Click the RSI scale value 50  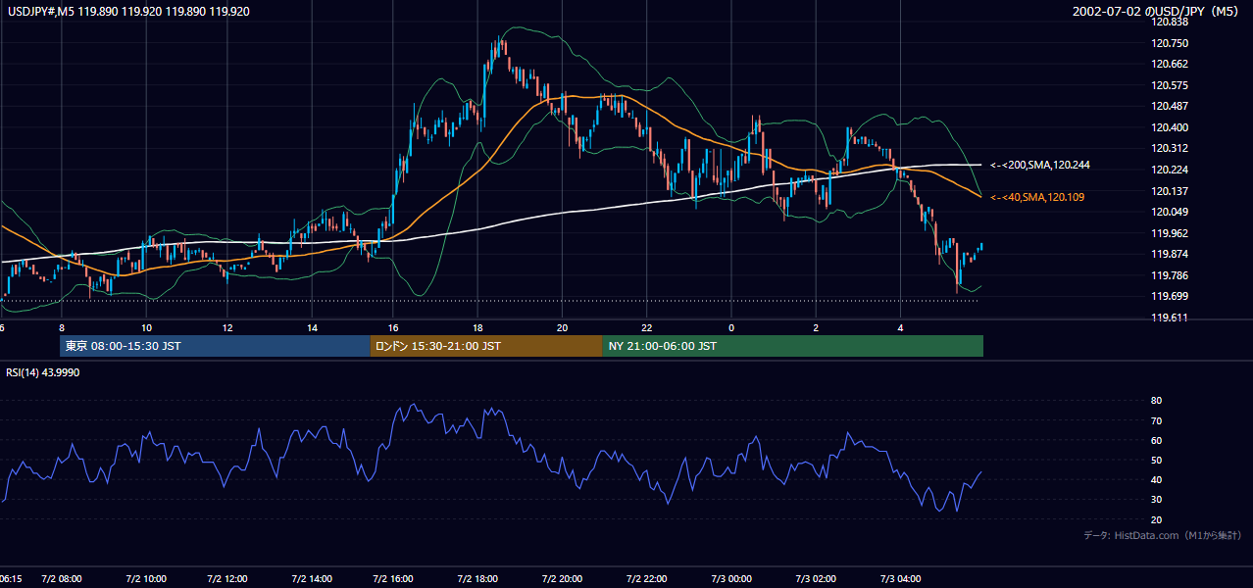[x=1156, y=460]
